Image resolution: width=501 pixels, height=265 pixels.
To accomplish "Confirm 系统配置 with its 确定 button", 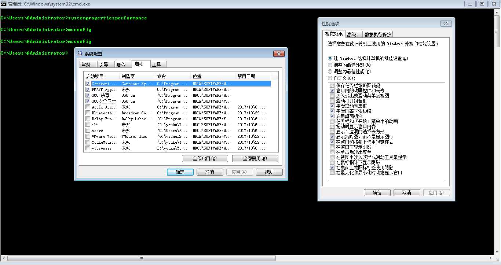I will (180, 172).
